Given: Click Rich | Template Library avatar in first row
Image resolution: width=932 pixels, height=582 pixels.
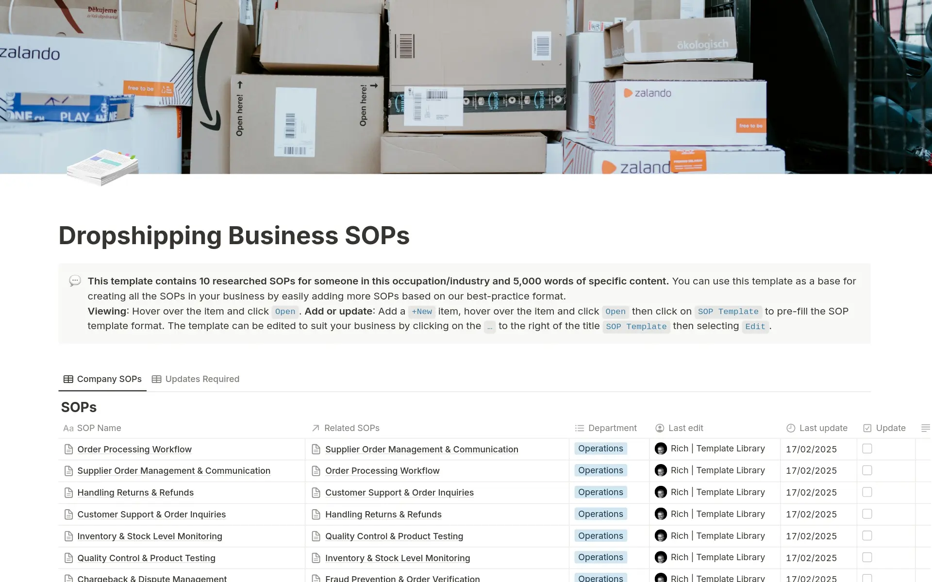Looking at the screenshot, I should tap(661, 449).
